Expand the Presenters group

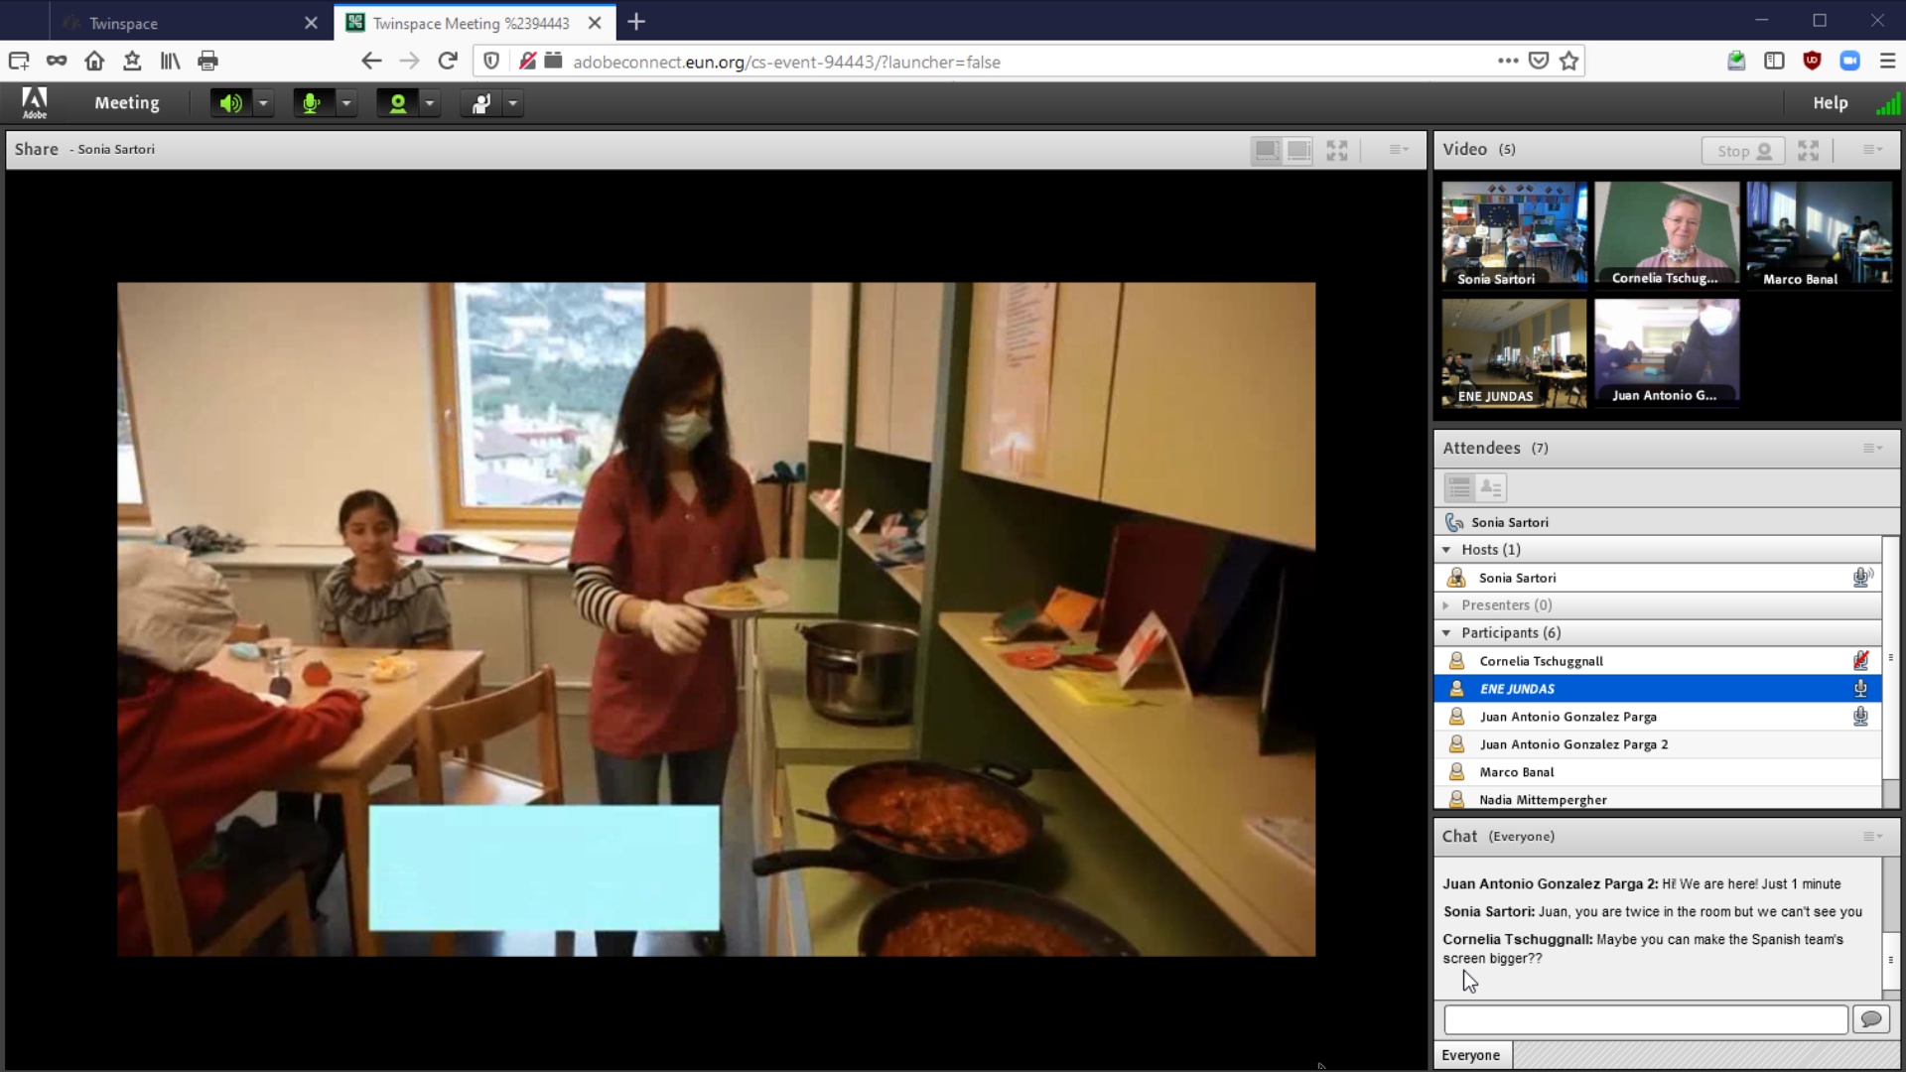(1446, 605)
